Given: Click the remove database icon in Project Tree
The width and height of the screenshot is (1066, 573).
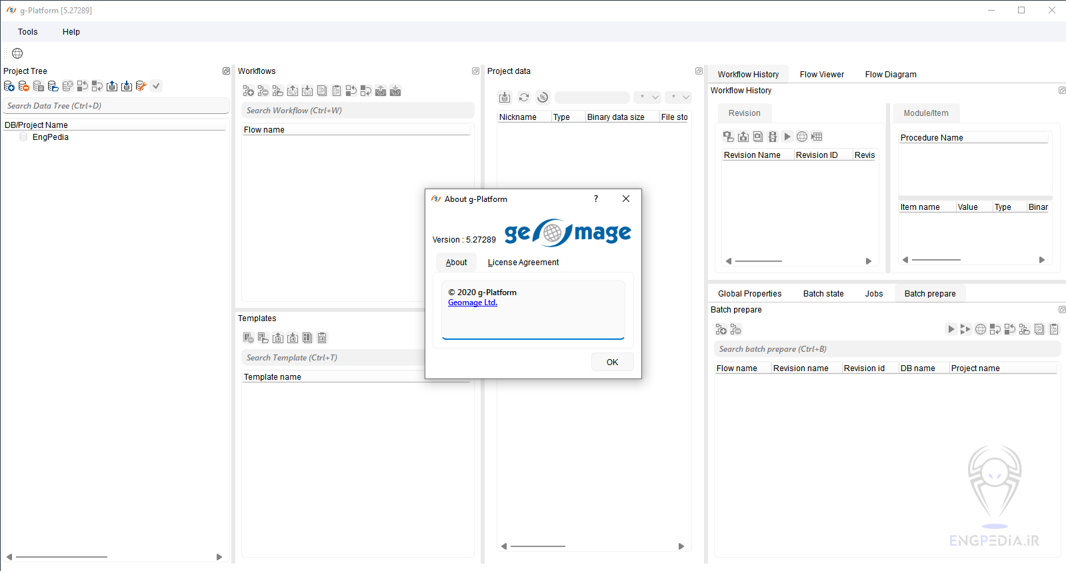Looking at the screenshot, I should tap(24, 86).
